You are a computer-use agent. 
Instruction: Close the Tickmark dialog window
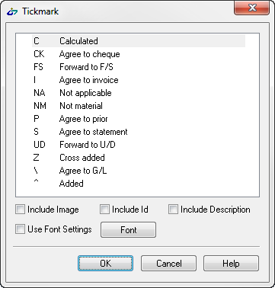pyautogui.click(x=251, y=8)
